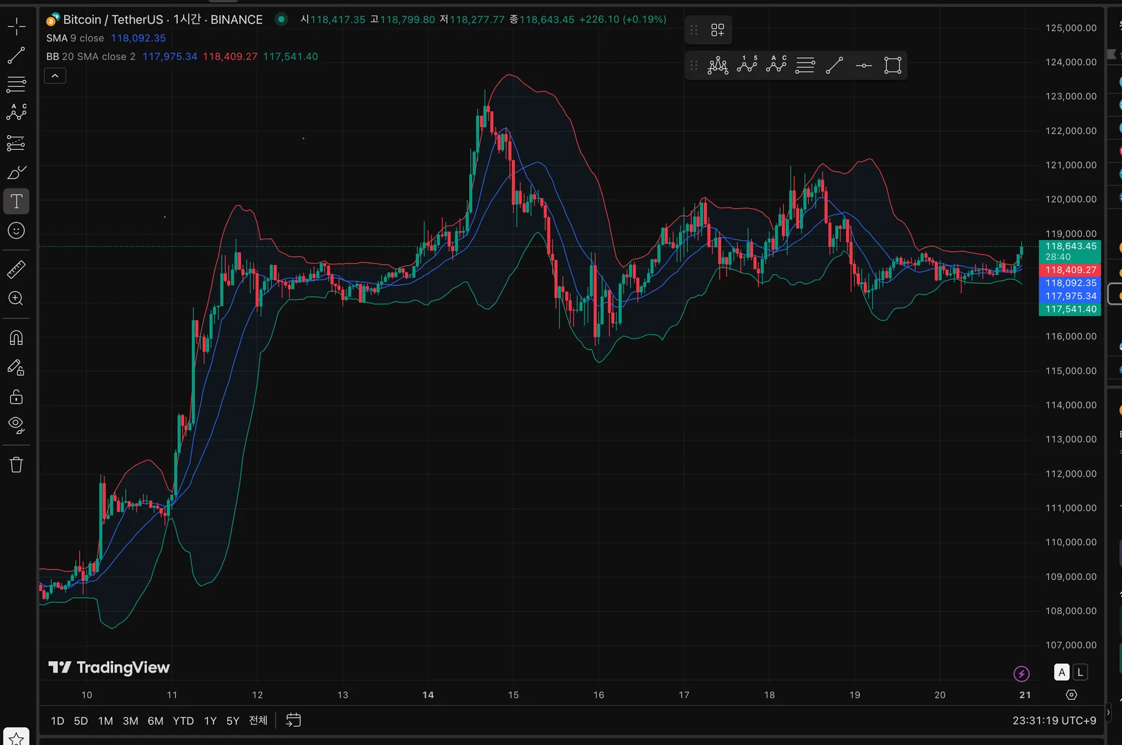
Task: Select the trend line drawing tool
Action: 17,55
